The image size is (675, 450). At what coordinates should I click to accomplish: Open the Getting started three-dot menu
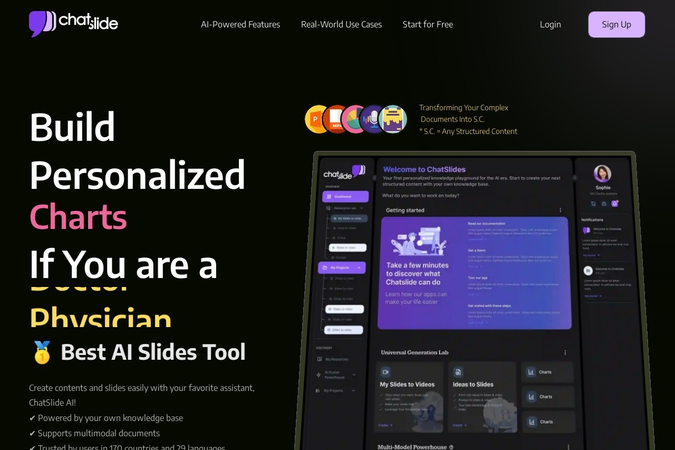coord(560,210)
